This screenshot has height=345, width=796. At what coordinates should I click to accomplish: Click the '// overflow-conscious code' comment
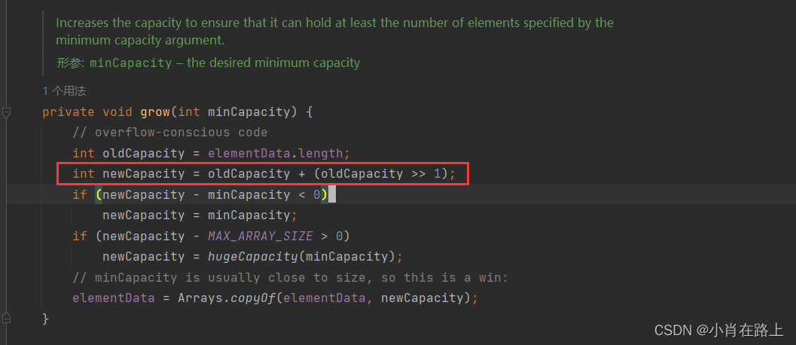pos(170,133)
